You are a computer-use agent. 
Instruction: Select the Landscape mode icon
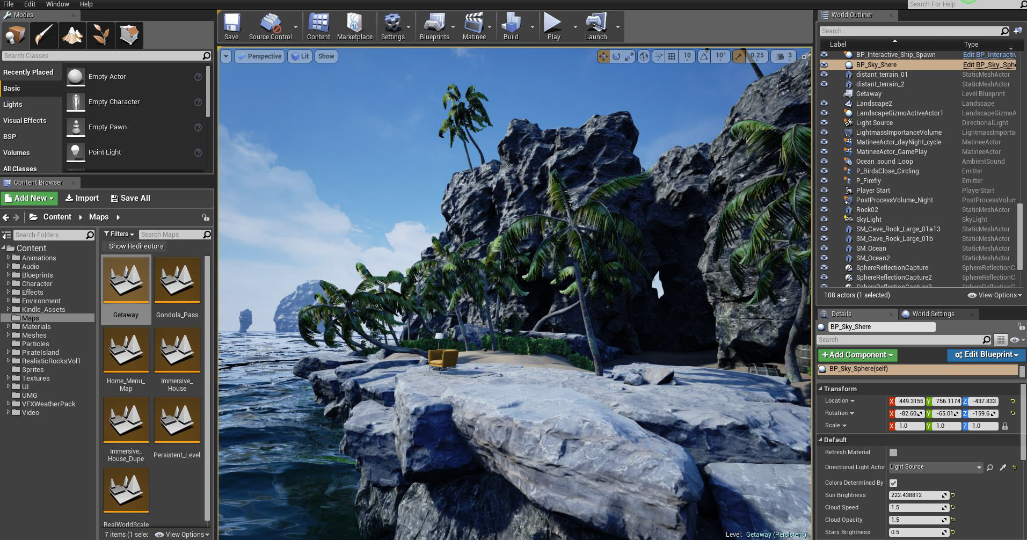pyautogui.click(x=72, y=35)
